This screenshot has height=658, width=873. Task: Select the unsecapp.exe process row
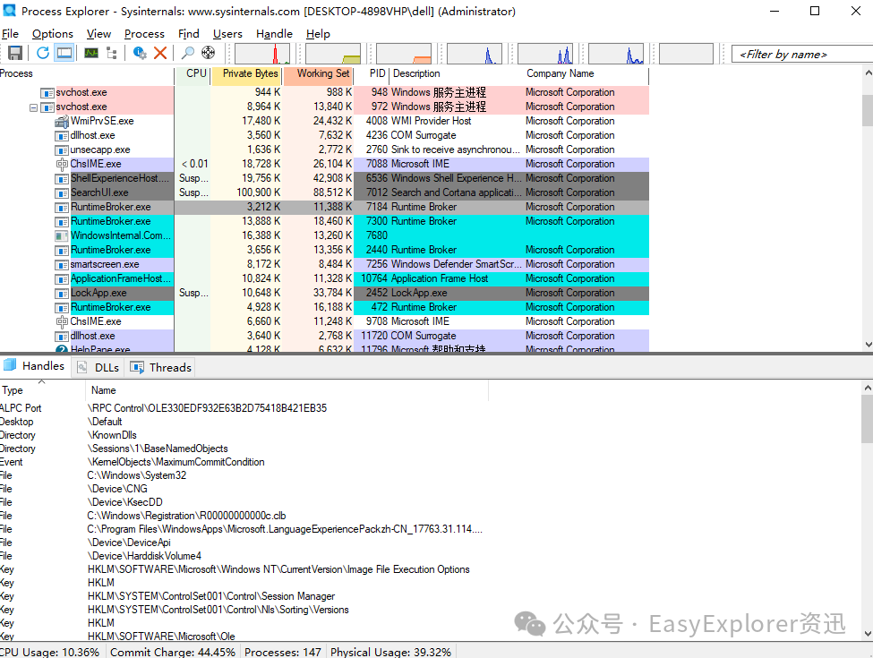click(324, 150)
